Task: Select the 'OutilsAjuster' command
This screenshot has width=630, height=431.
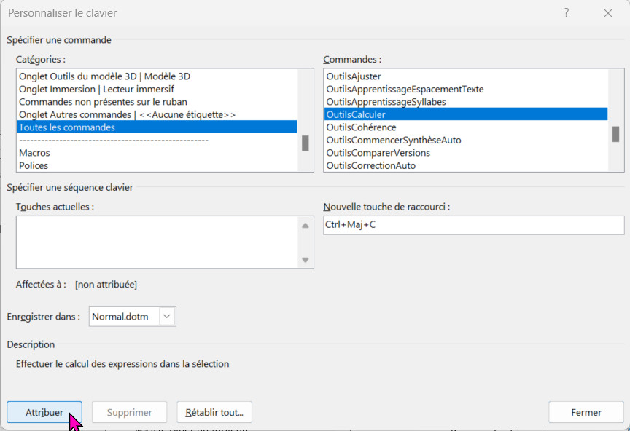Action: pyautogui.click(x=354, y=76)
